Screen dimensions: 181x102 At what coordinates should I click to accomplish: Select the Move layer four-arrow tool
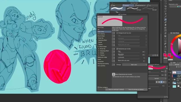coord(165,9)
